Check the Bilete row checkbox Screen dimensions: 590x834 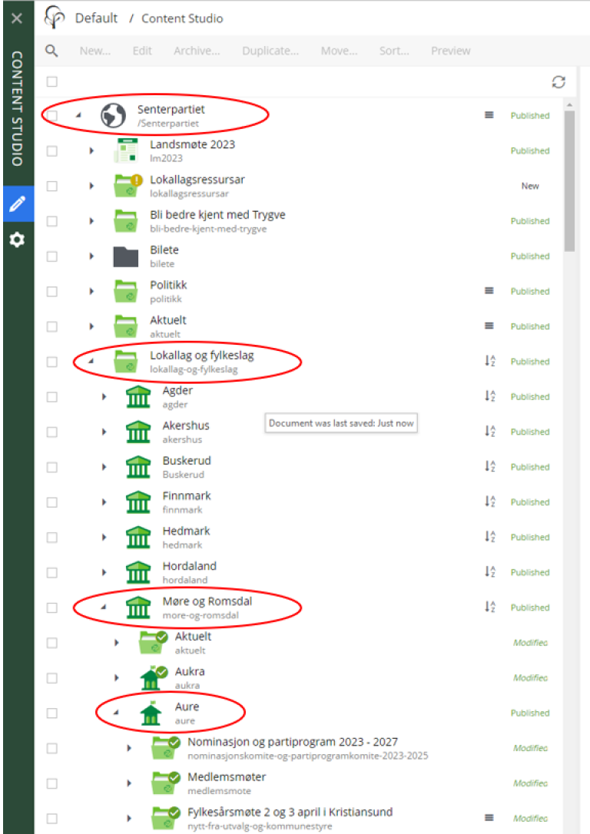point(52,256)
